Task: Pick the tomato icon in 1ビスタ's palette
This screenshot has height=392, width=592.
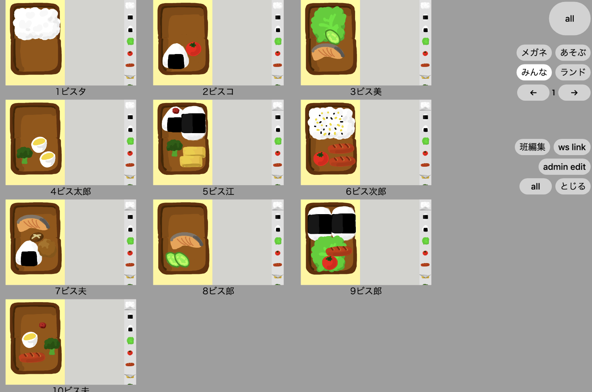Action: pos(130,54)
